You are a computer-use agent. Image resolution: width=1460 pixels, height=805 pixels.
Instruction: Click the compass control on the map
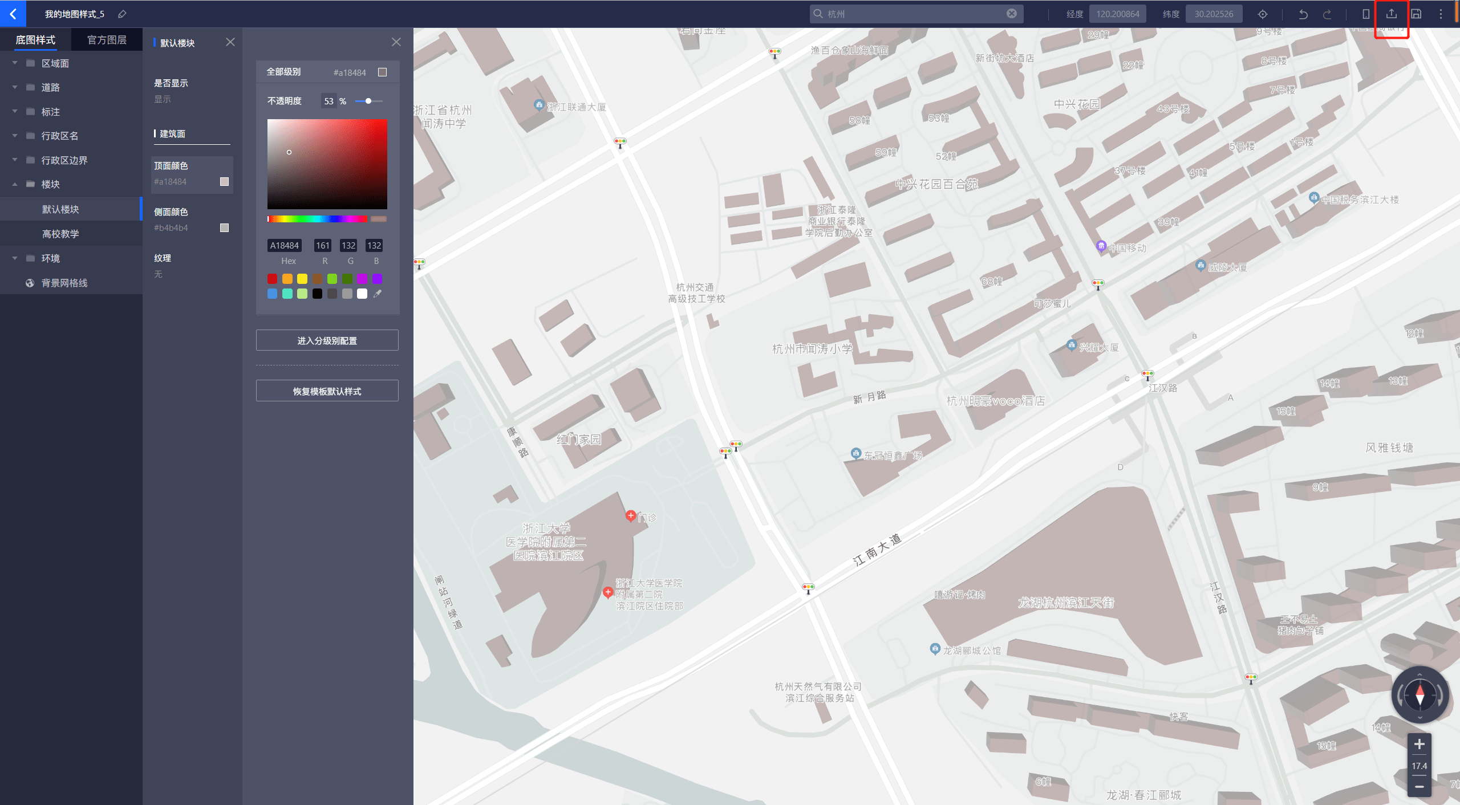click(x=1420, y=694)
